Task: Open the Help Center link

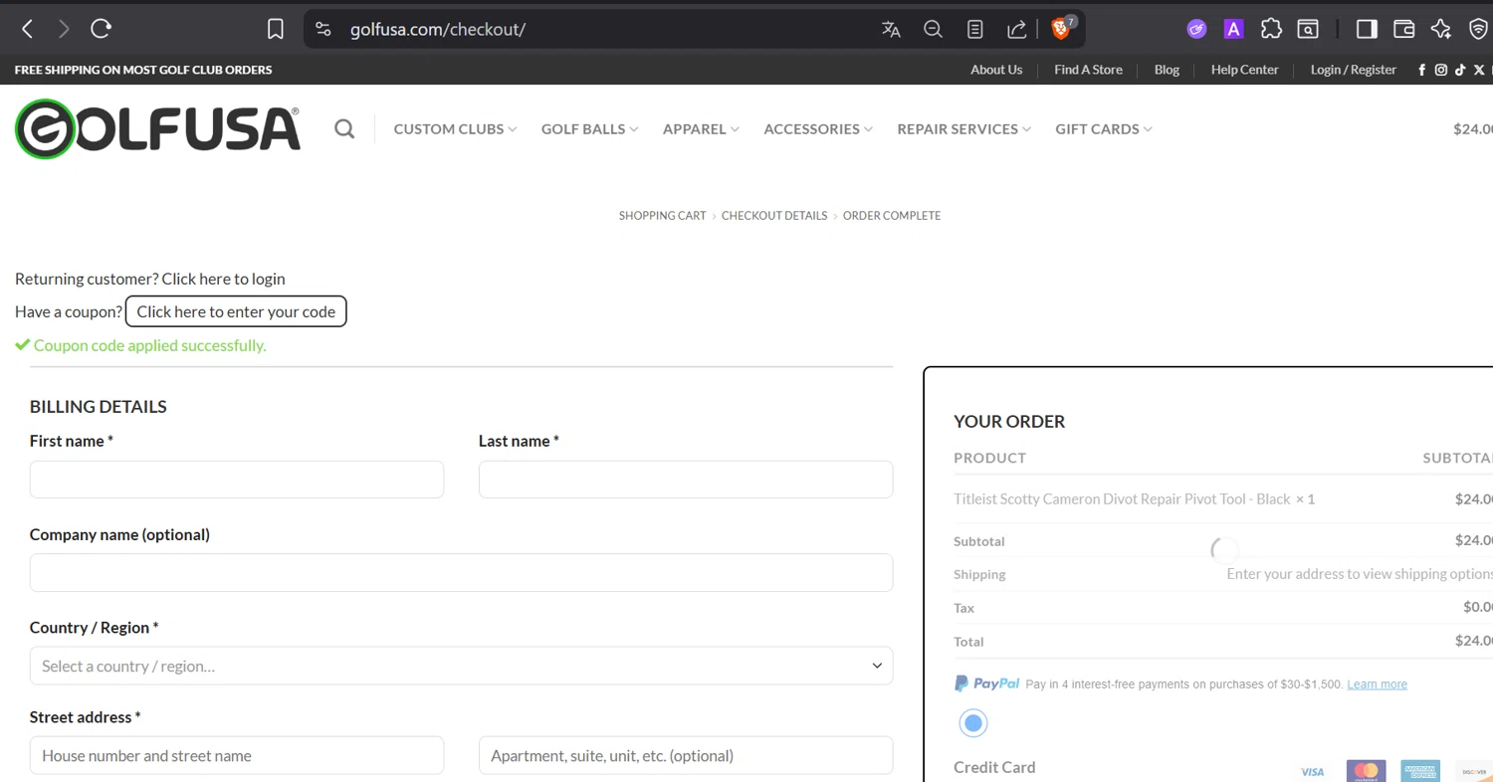Action: [1244, 70]
